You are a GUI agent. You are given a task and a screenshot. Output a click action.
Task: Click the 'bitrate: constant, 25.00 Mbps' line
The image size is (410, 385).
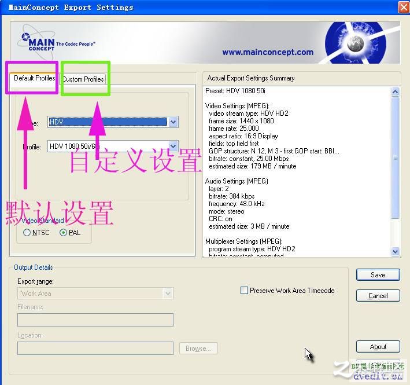[249, 159]
